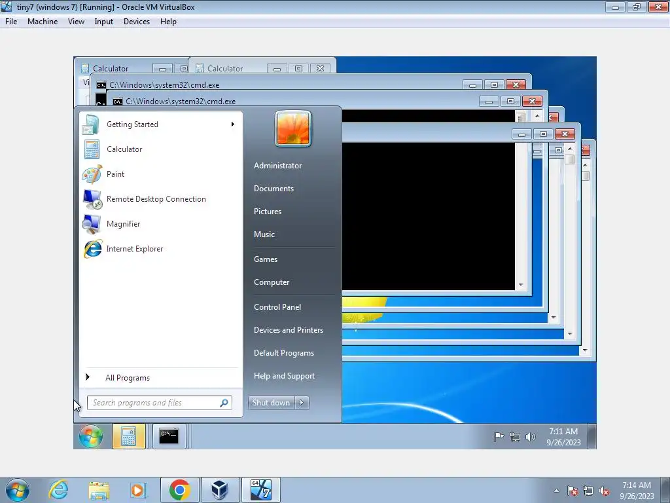Open VirtualBox Devices menu
670x503 pixels.
[x=137, y=22]
